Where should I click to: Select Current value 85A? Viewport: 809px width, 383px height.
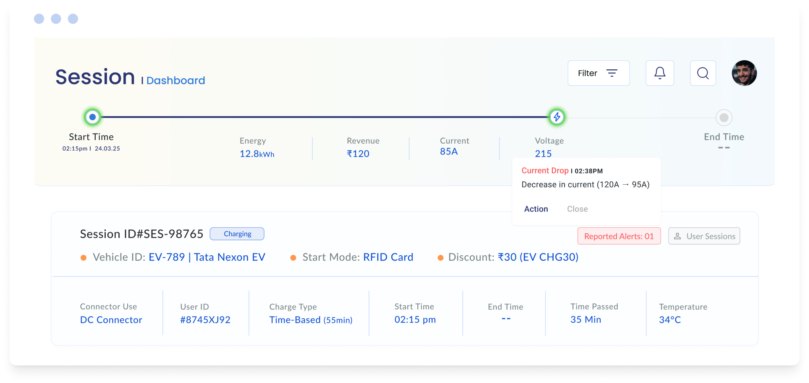[x=449, y=152]
